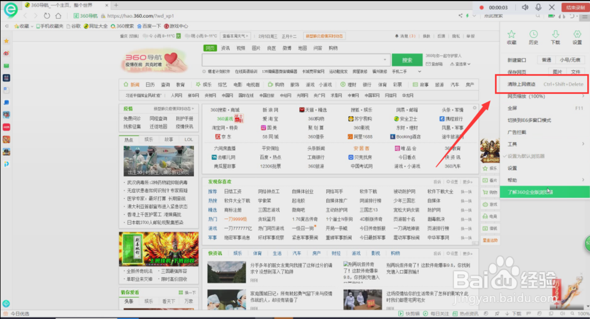Mute the recording speaker icon
This screenshot has width=590, height=319.
point(525,7)
